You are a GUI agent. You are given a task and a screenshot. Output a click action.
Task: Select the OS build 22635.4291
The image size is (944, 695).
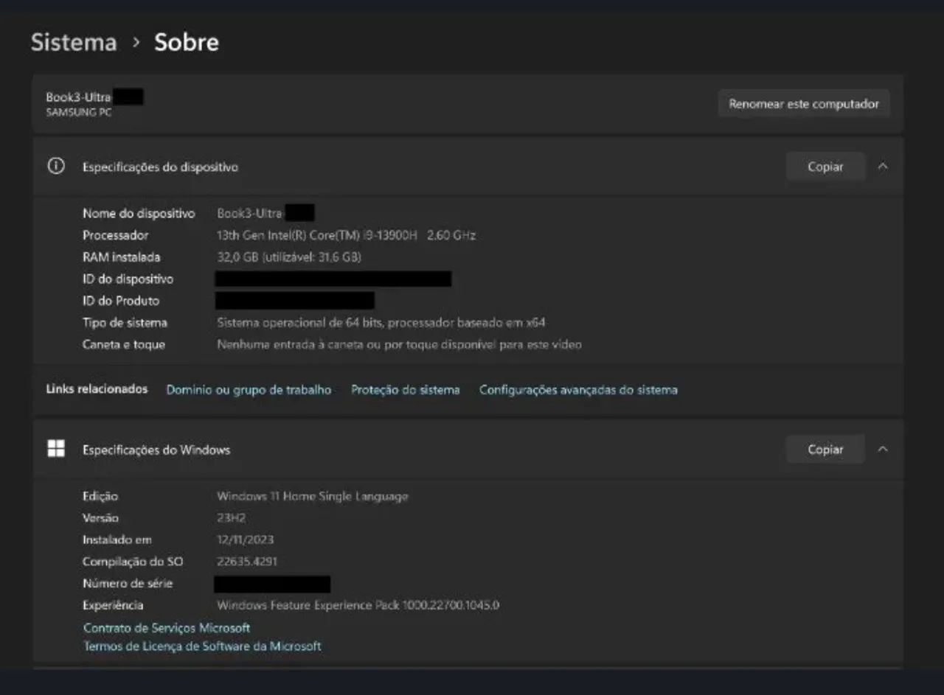click(246, 562)
